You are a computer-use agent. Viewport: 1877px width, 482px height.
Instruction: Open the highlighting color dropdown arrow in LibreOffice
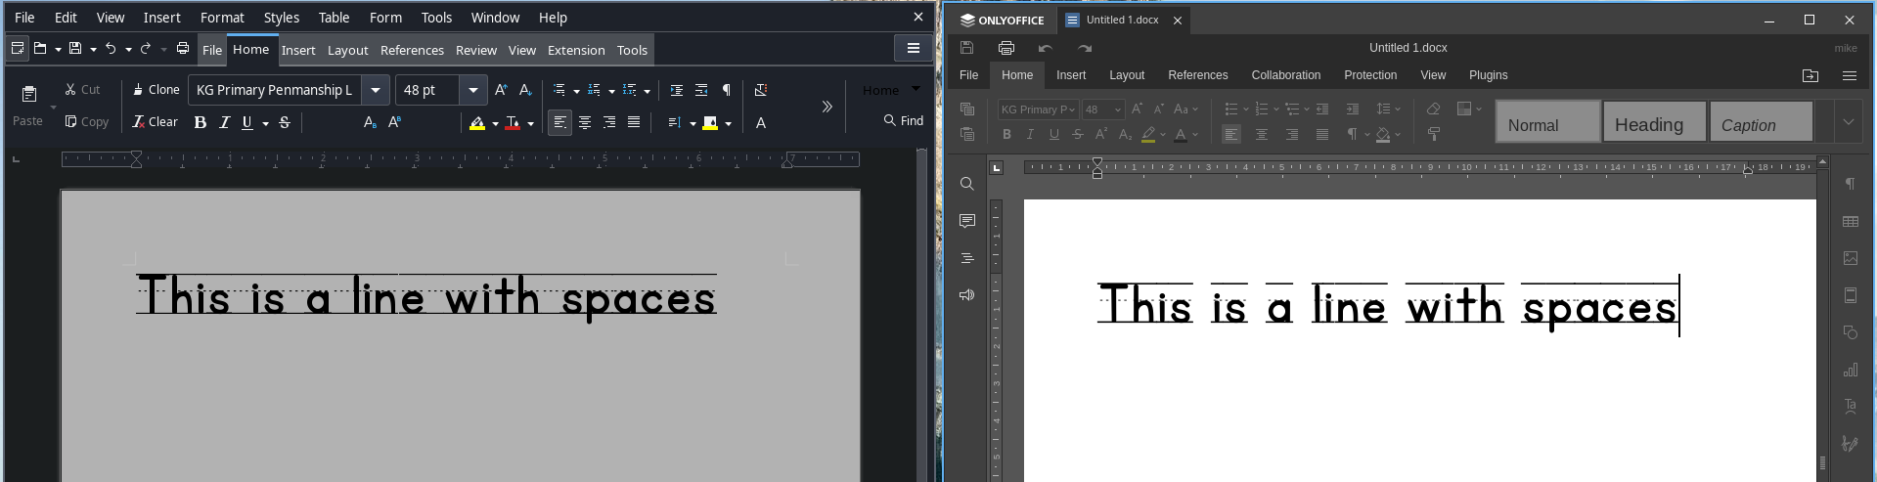coord(495,123)
